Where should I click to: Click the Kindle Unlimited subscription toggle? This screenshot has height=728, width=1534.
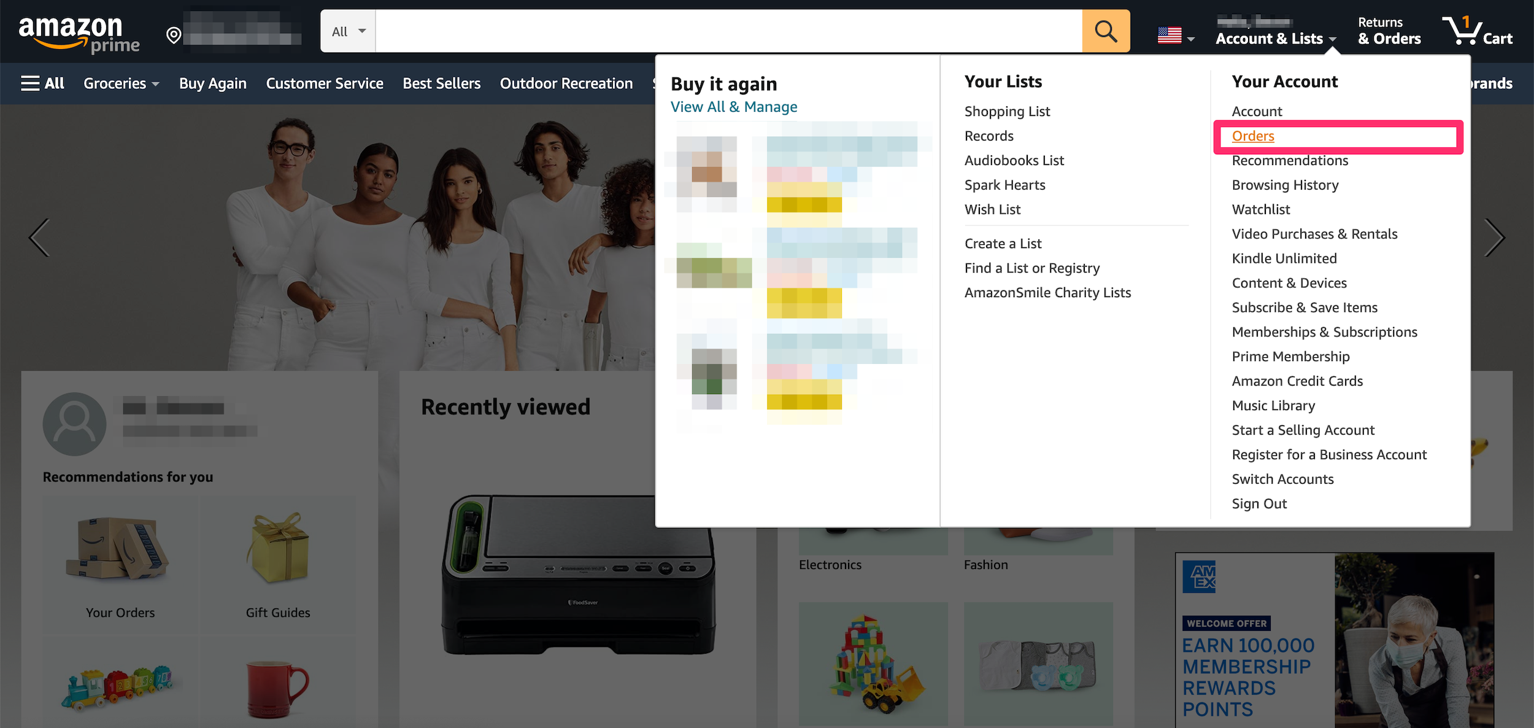click(1284, 257)
